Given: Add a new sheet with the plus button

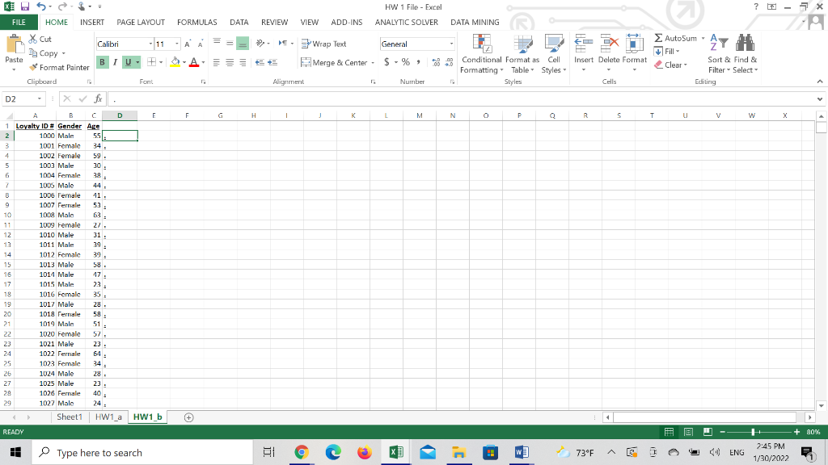Looking at the screenshot, I should point(187,417).
